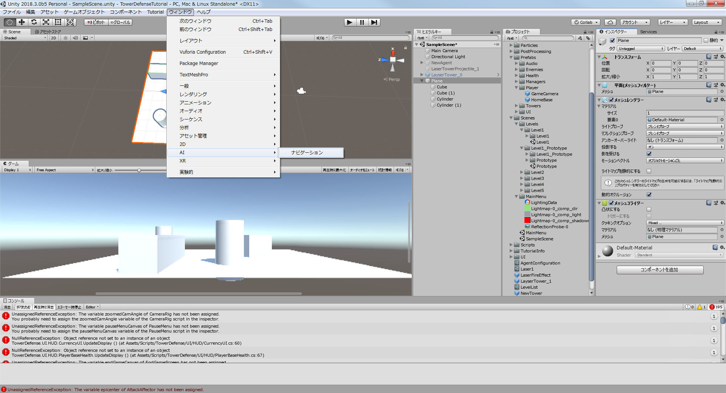Filter project search by label icon

click(588, 38)
